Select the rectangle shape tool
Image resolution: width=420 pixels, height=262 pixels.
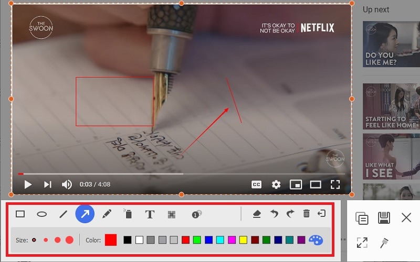pos(20,214)
